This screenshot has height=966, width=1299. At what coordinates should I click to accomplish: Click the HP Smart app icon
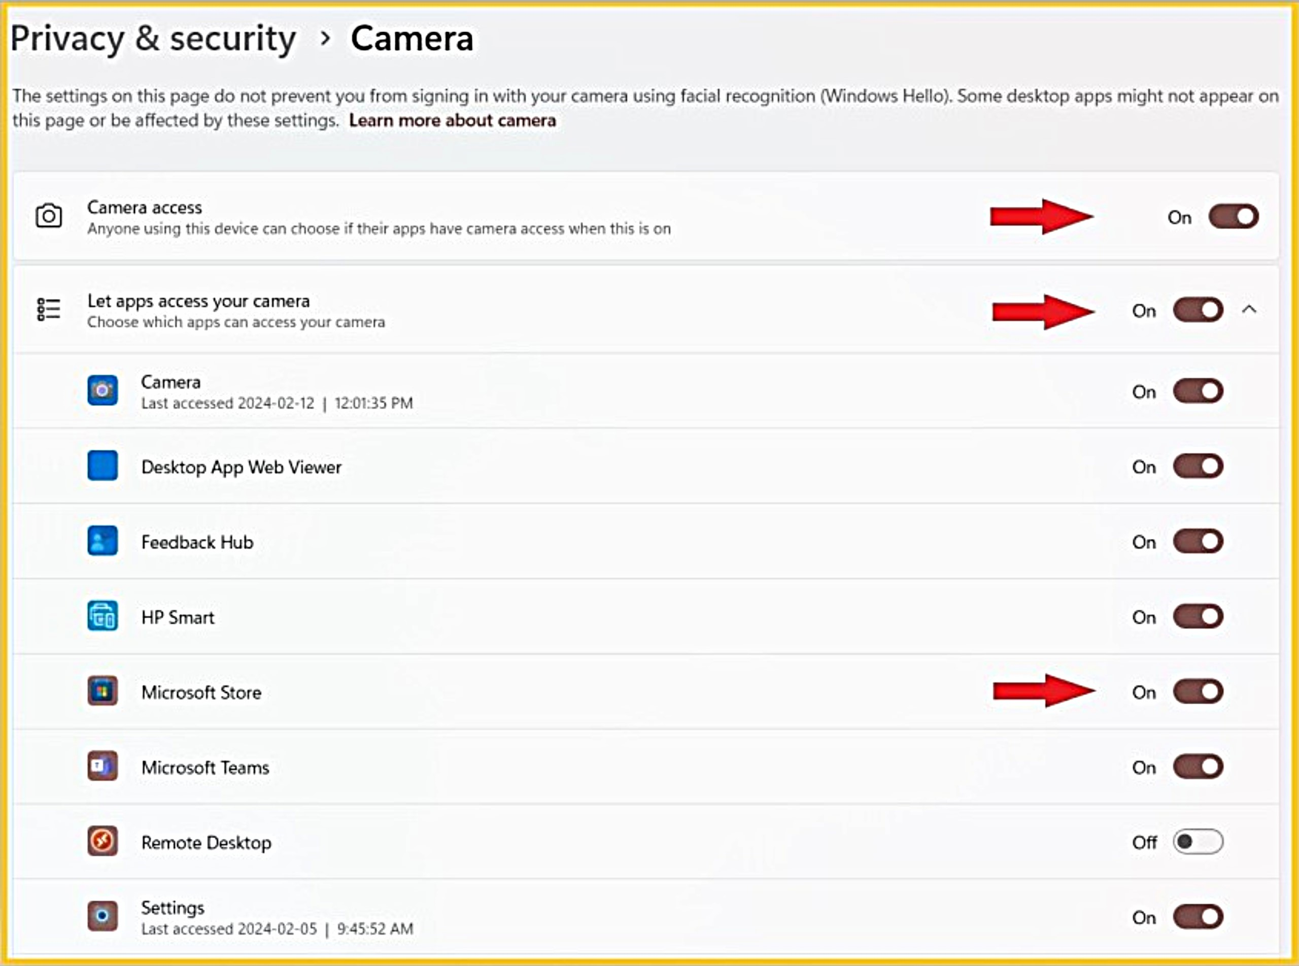click(102, 616)
